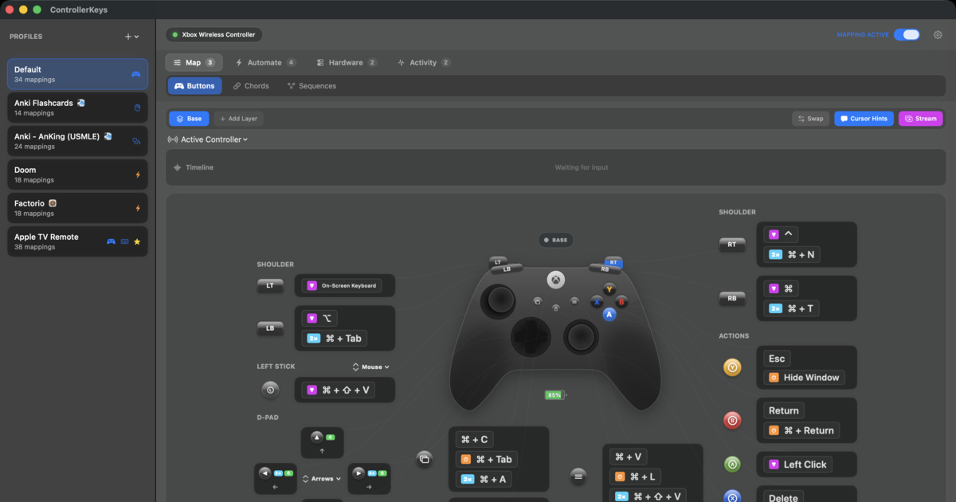956x502 pixels.
Task: Toggle Cursor Hints
Action: pyautogui.click(x=864, y=119)
